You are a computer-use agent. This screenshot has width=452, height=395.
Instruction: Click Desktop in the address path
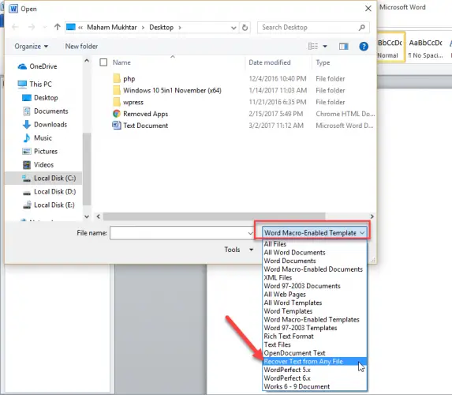click(x=162, y=28)
